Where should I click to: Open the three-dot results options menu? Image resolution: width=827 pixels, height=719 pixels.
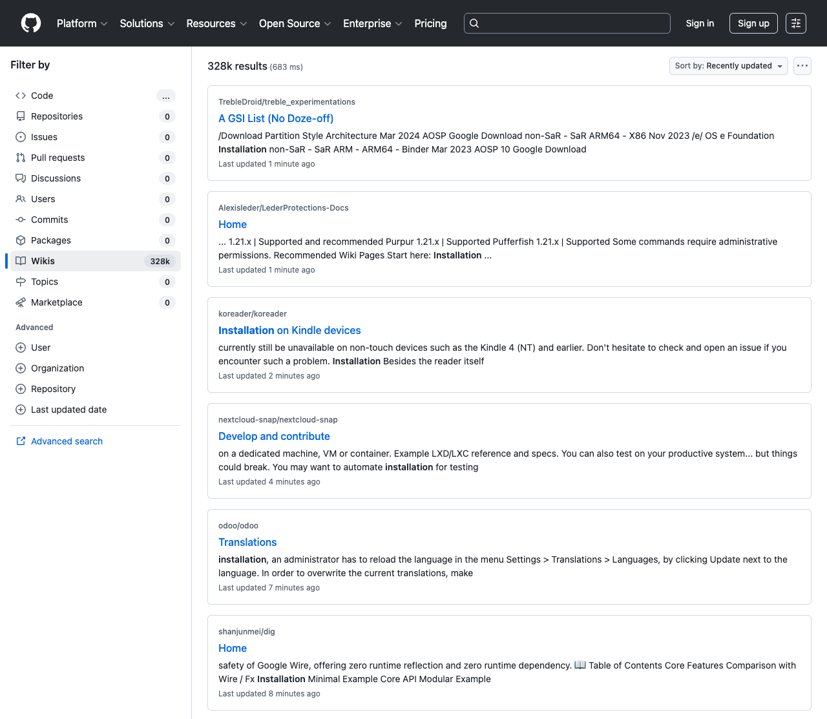pyautogui.click(x=802, y=66)
